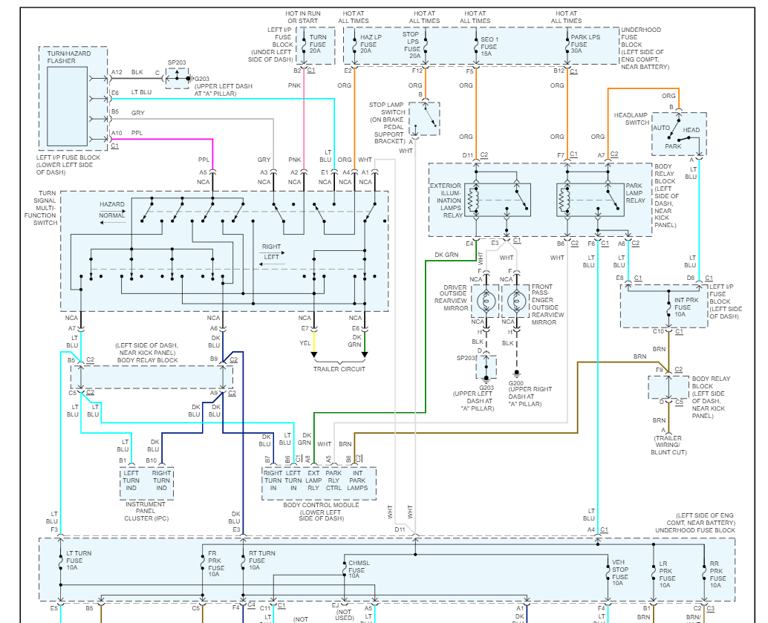
Task: Click RIGHT TURN IND in instrument cluster
Action: point(161,480)
